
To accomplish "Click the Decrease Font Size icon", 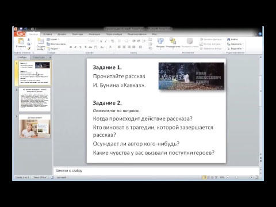I will 106,41.
